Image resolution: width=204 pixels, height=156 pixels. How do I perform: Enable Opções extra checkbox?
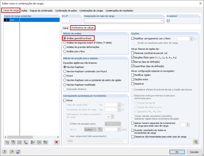[133, 79]
